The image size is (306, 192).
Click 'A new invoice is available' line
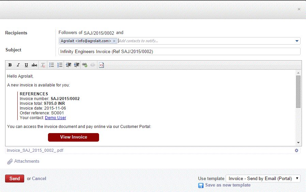(x=38, y=85)
